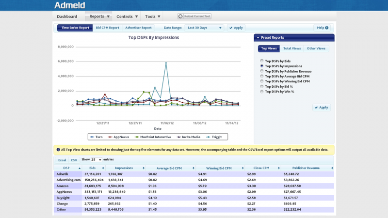This screenshot has height=218, width=388.
Task: Switch to Other Views tab
Action: pos(316,48)
